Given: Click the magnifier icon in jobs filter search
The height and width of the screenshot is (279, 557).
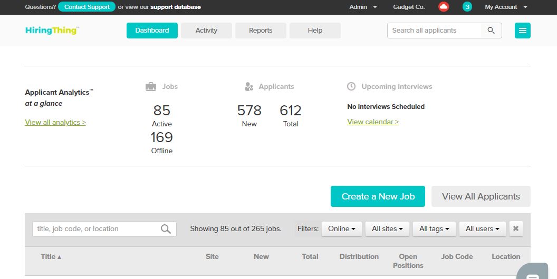Looking at the screenshot, I should 166,228.
